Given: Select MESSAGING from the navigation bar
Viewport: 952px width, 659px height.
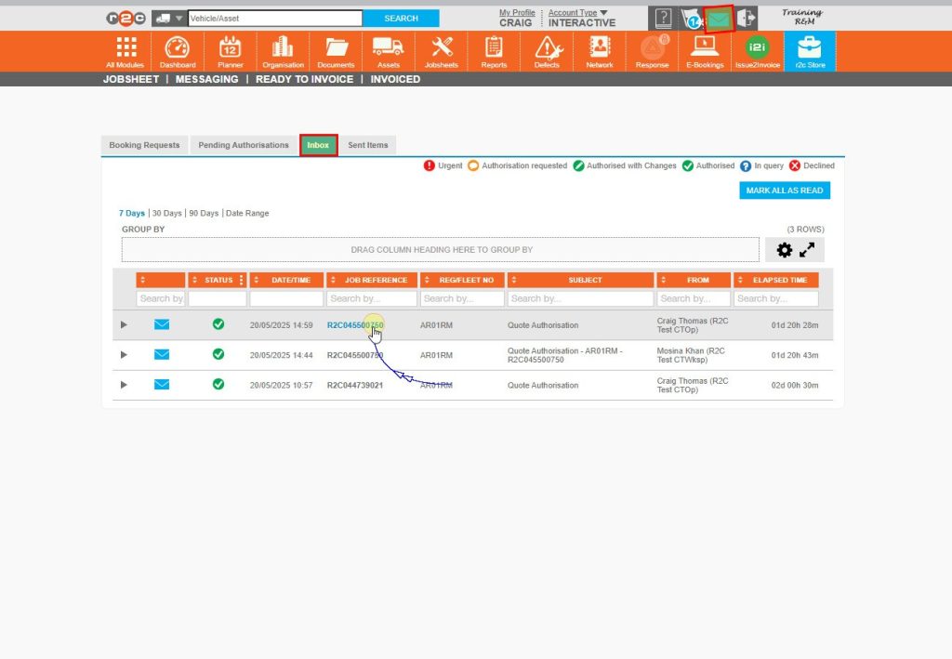Looking at the screenshot, I should coord(206,80).
